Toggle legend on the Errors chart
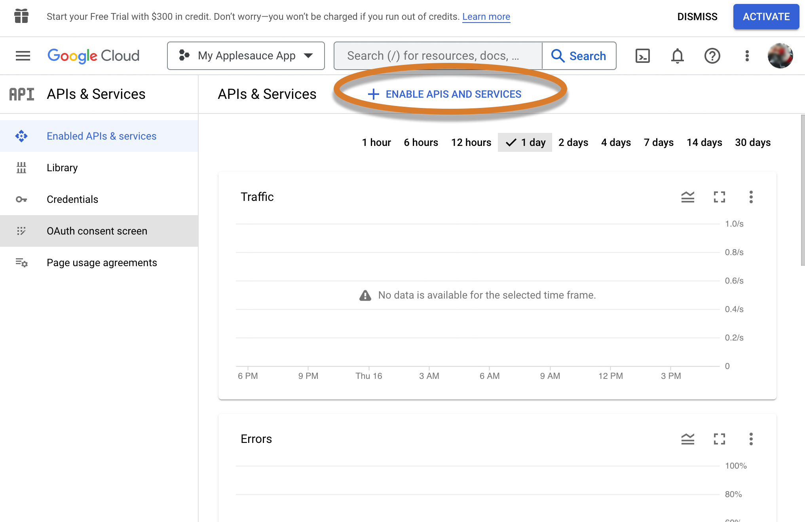 [688, 439]
